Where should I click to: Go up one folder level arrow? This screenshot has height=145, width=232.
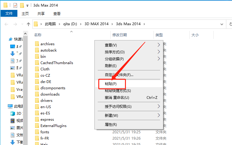click(x=28, y=24)
